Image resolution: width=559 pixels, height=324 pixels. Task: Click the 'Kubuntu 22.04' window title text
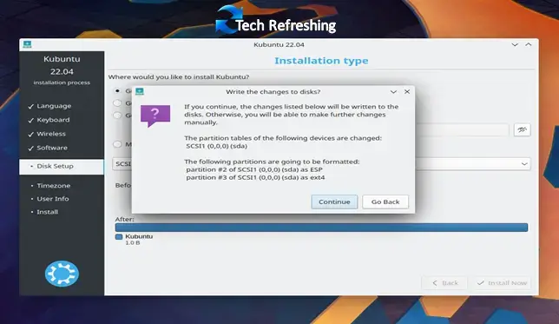(279, 44)
